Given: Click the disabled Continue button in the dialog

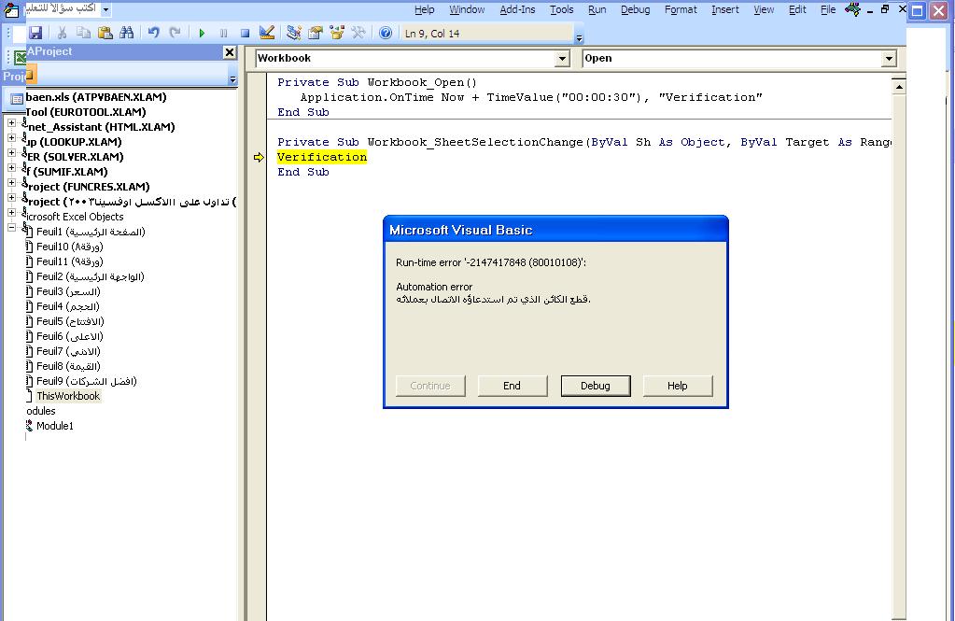Looking at the screenshot, I should (430, 386).
